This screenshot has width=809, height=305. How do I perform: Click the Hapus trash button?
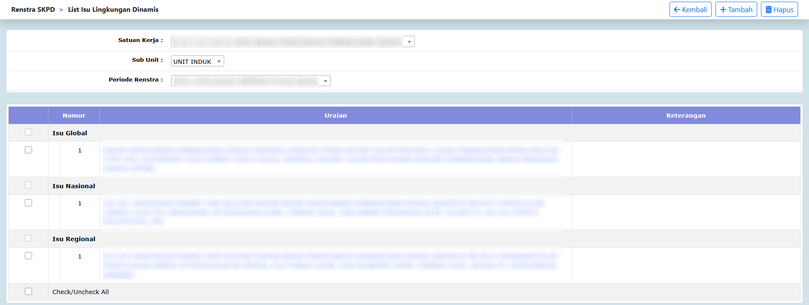[x=779, y=10]
